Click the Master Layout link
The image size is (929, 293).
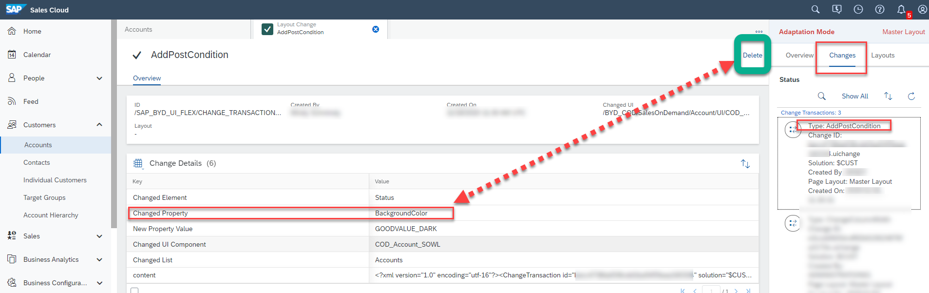pyautogui.click(x=904, y=32)
